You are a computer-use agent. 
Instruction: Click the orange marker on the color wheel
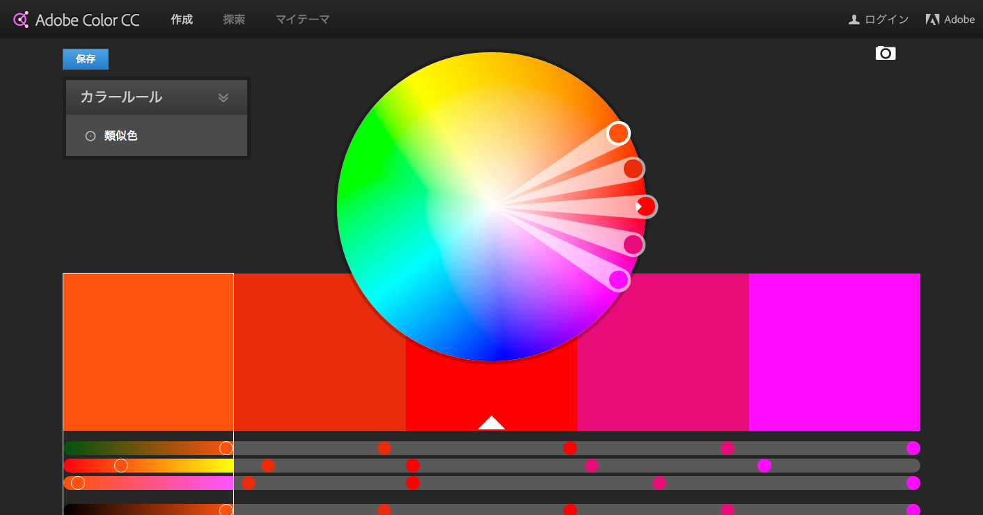(x=618, y=133)
